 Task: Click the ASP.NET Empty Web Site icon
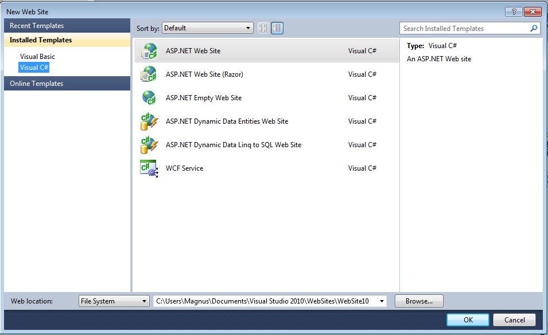(149, 97)
